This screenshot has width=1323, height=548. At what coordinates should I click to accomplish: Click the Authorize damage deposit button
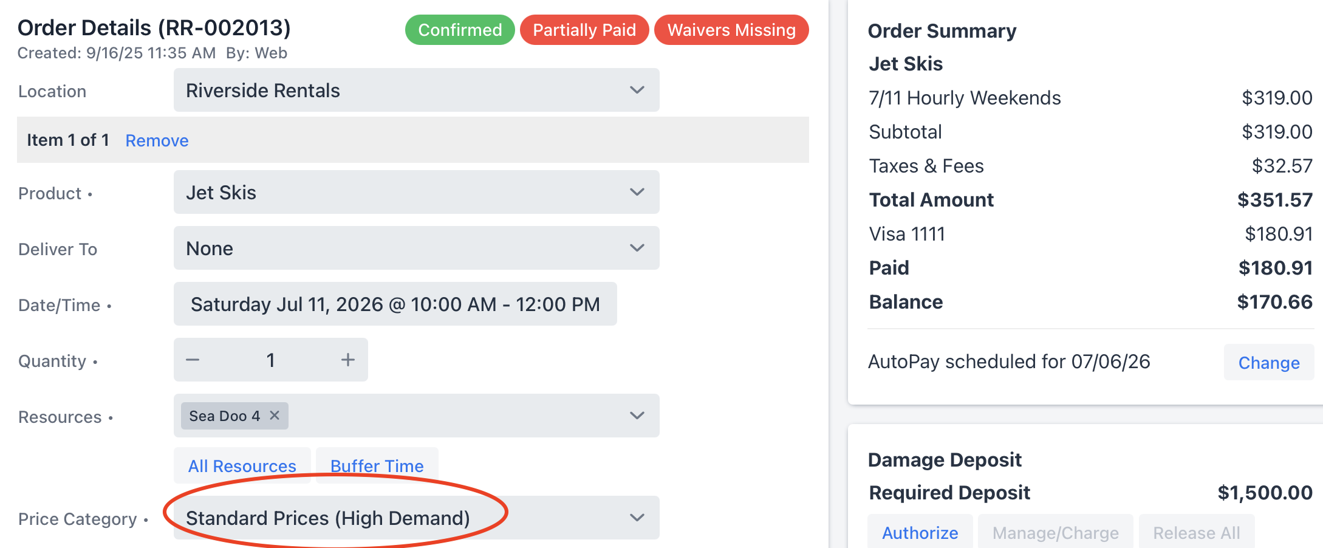pos(920,532)
